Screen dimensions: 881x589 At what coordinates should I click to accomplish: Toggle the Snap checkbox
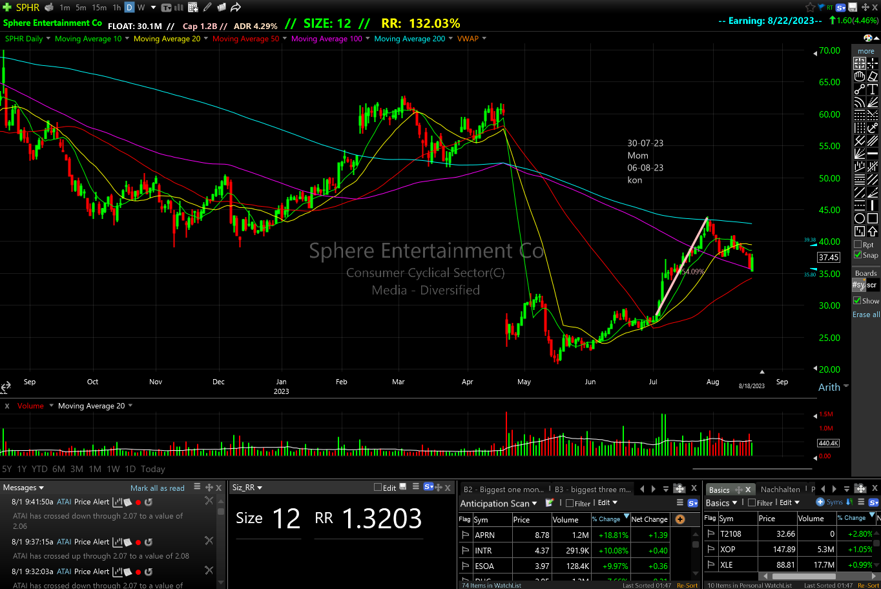858,255
